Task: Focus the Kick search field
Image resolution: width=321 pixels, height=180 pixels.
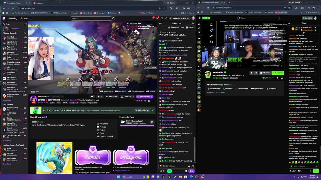Action: (258, 18)
